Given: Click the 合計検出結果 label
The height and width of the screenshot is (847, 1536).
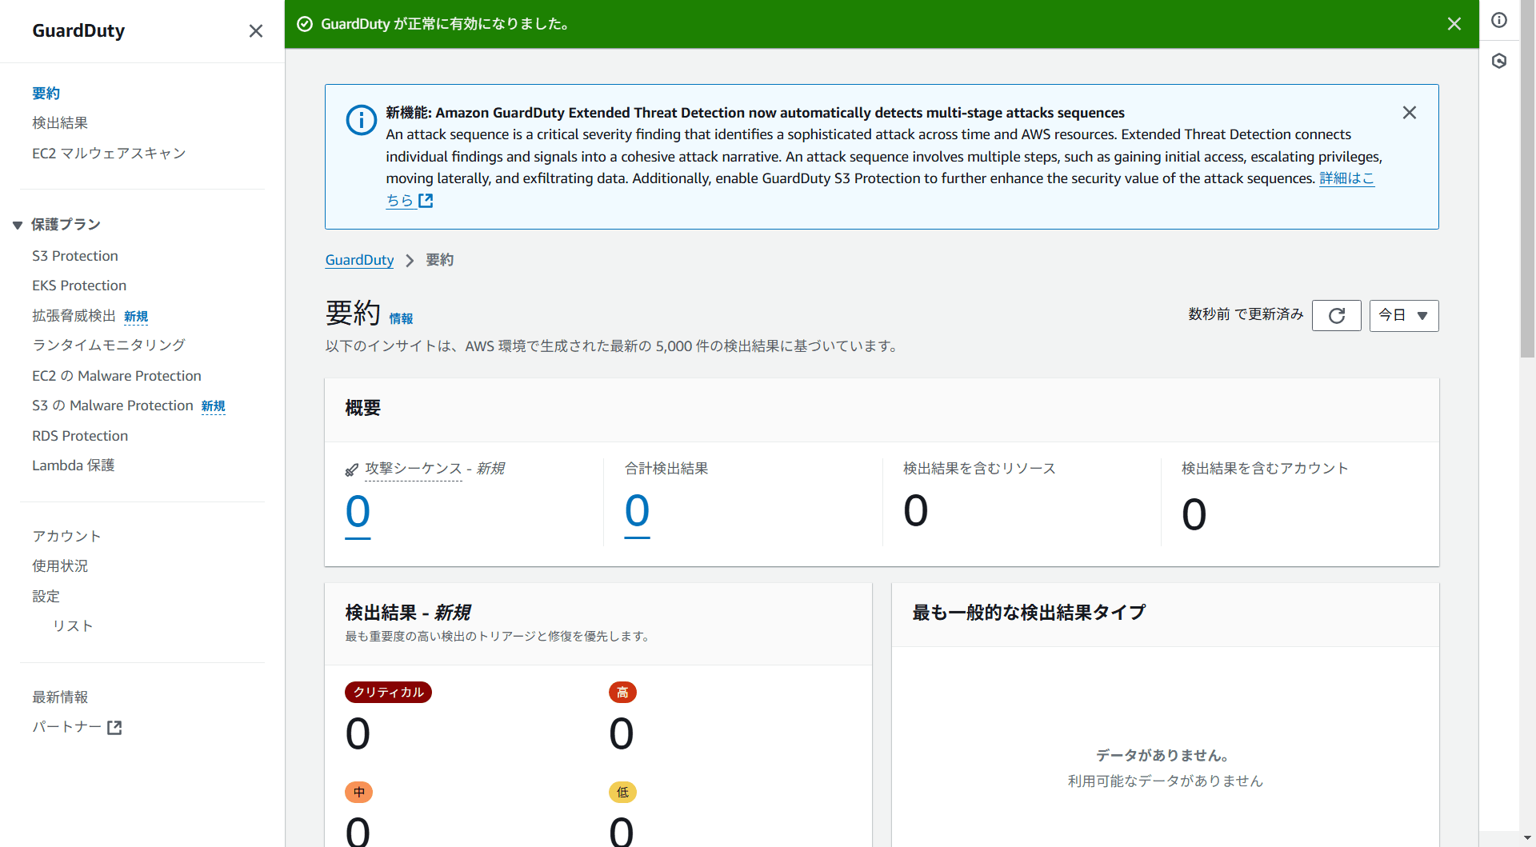Looking at the screenshot, I should [666, 469].
